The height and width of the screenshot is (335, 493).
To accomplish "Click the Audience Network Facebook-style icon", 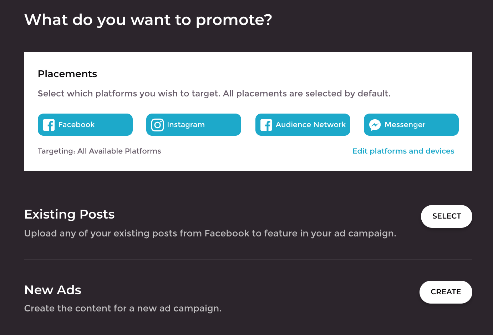I will [266, 125].
